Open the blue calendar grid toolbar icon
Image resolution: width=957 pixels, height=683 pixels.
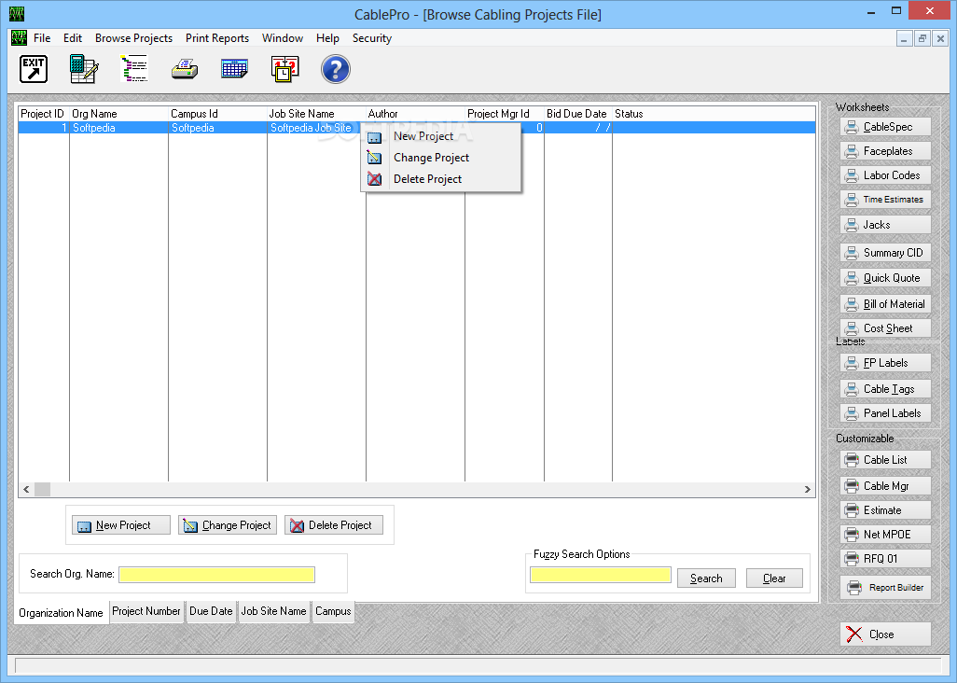tap(234, 69)
